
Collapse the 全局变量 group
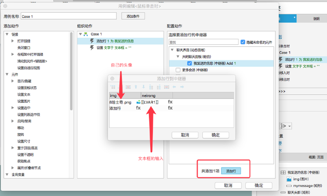[x=7, y=175]
